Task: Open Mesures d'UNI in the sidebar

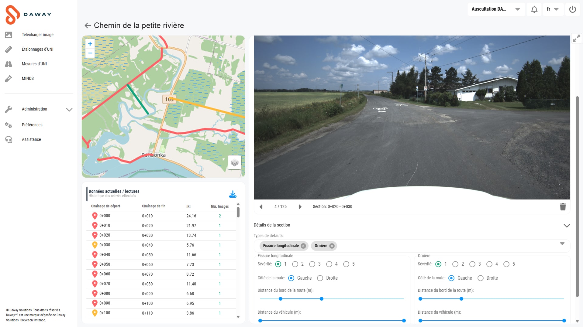Action: coord(34,64)
